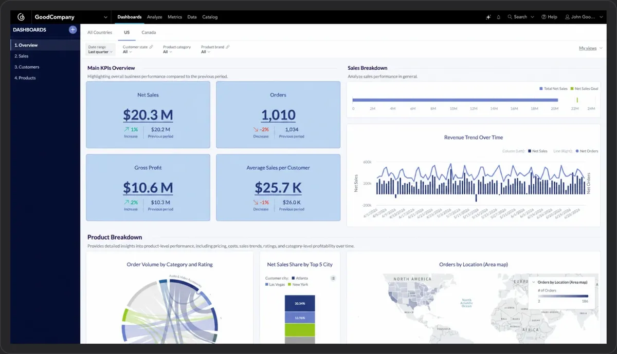Drill into the $20.3 M Net Sales value

pyautogui.click(x=148, y=114)
